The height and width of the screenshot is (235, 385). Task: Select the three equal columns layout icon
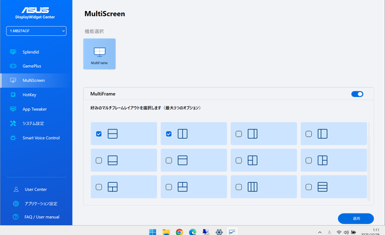[x=253, y=187]
